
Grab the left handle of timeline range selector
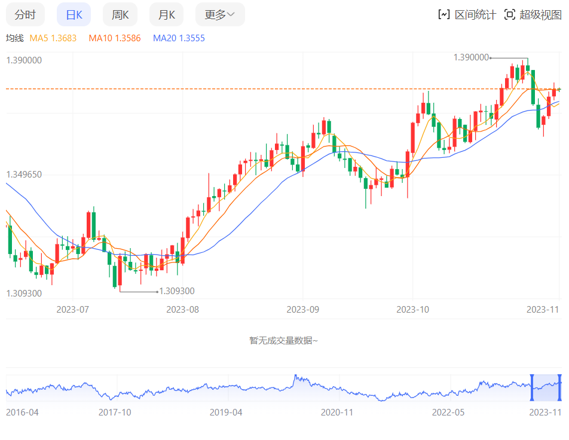coord(532,388)
